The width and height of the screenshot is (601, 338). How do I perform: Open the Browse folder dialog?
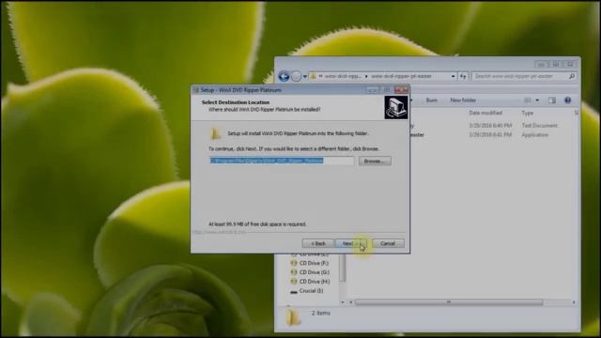point(375,161)
